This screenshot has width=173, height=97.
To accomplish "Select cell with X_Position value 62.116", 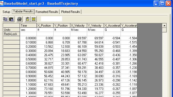I will [x=45, y=80].
